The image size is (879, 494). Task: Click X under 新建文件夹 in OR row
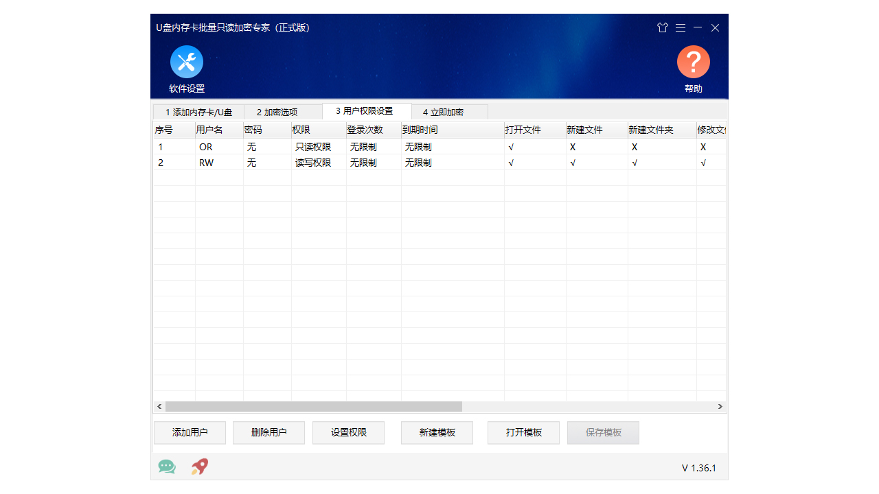pos(662,147)
